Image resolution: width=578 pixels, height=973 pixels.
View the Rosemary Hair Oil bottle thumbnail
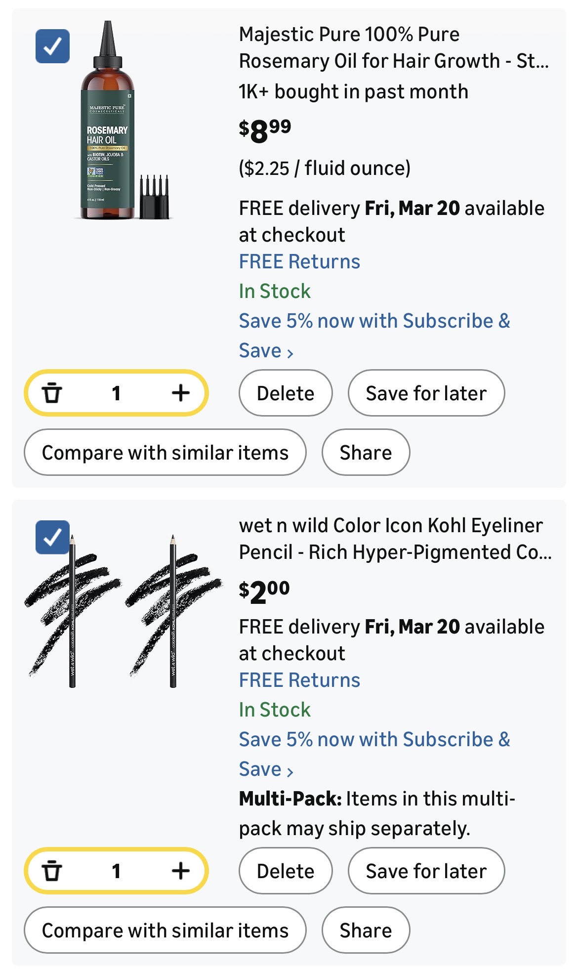tap(124, 121)
